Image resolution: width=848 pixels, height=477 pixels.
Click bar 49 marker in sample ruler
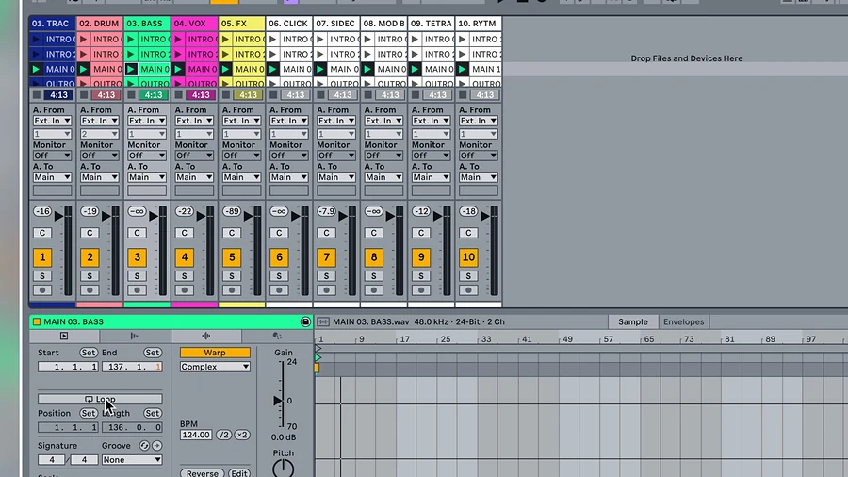(x=566, y=339)
